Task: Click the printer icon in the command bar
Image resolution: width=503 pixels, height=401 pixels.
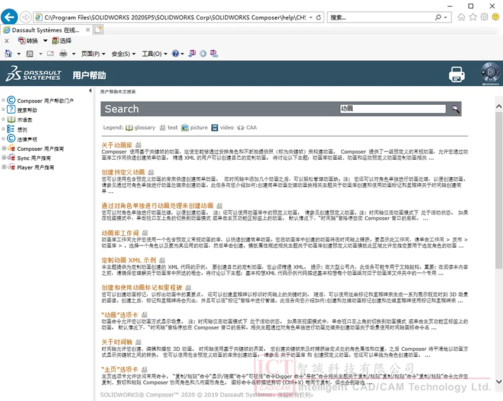Action: pyautogui.click(x=63, y=54)
